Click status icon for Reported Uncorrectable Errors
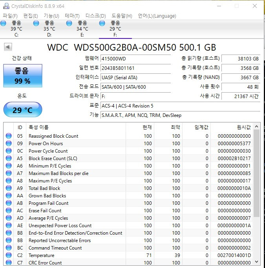 coord(9,240)
